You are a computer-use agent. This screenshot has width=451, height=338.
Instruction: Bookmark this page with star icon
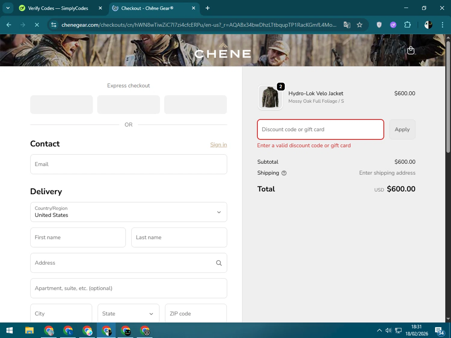360,25
